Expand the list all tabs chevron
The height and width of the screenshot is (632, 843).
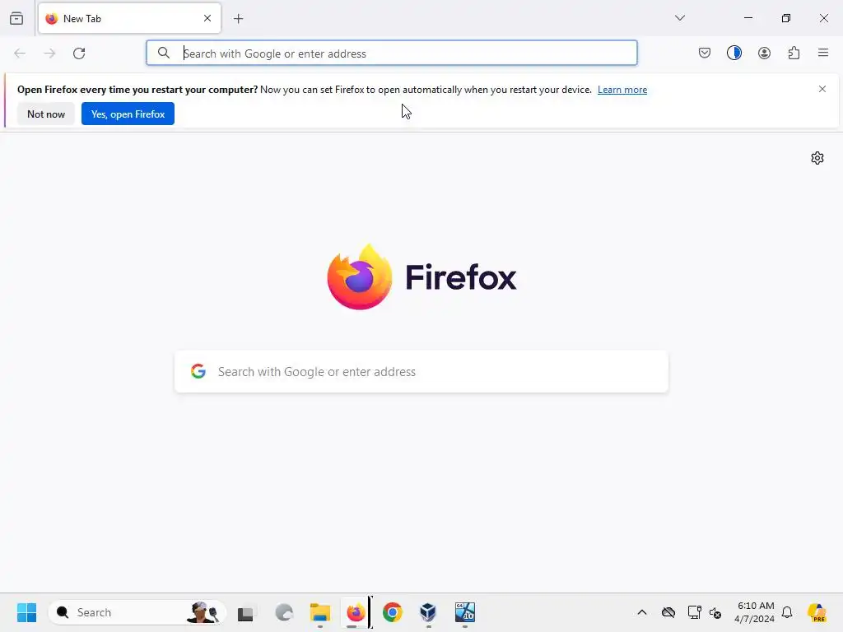(x=680, y=18)
